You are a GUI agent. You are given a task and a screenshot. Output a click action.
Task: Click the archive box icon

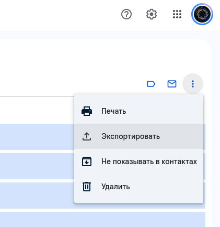pyautogui.click(x=87, y=161)
